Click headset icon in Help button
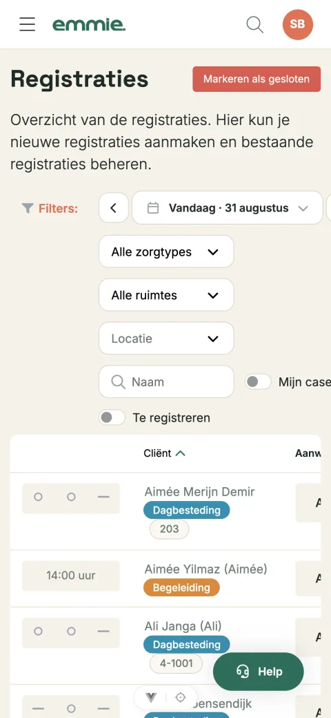 (x=243, y=672)
